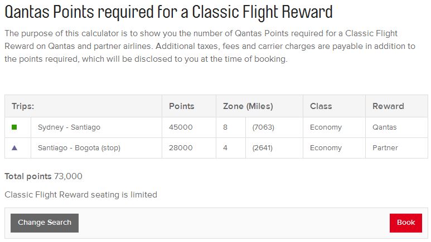The width and height of the screenshot is (431, 242).
Task: Click the Zone 8 cell
Action: coord(225,127)
